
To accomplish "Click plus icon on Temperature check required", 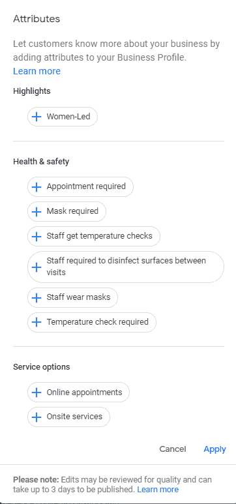I will coord(37,322).
